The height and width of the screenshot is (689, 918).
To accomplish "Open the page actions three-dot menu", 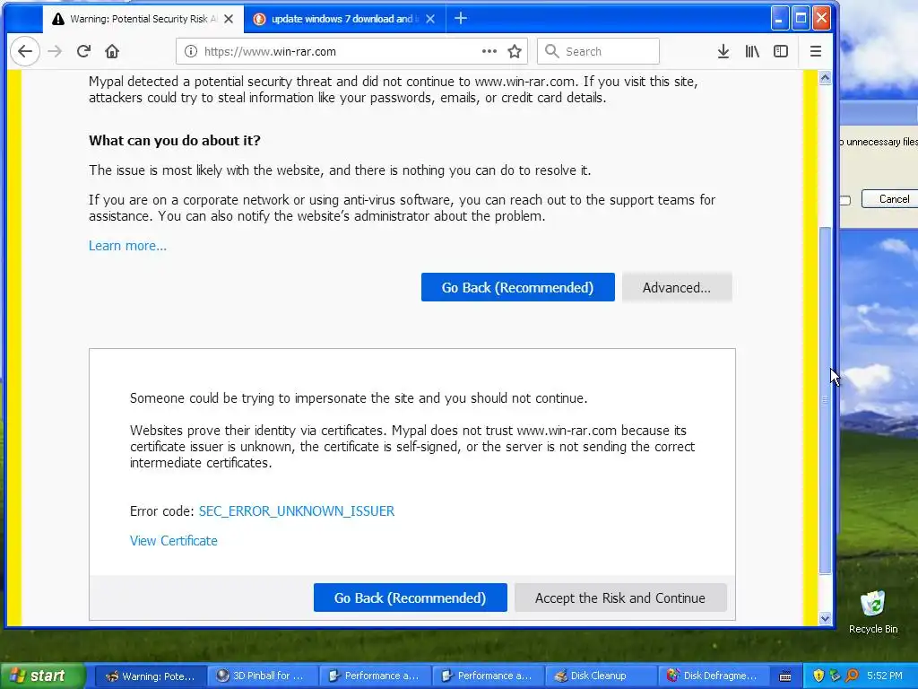I will 489,51.
